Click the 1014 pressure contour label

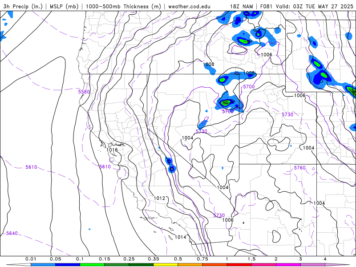click(x=181, y=237)
